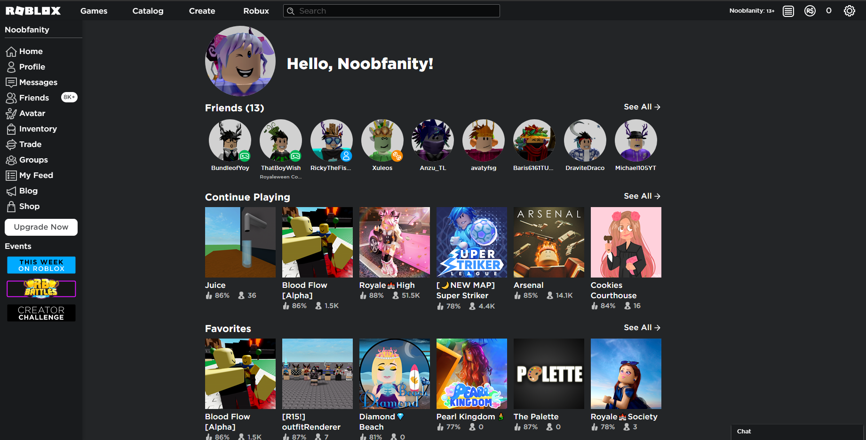Click the Roblox logo
Image resolution: width=866 pixels, height=440 pixels.
point(33,11)
